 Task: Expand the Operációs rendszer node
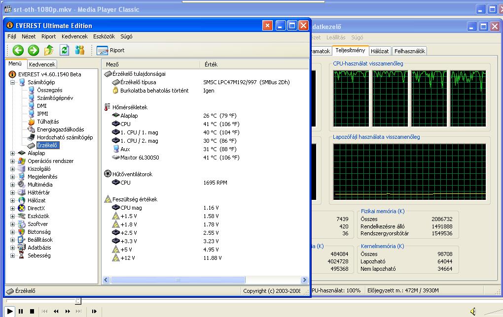(12, 161)
